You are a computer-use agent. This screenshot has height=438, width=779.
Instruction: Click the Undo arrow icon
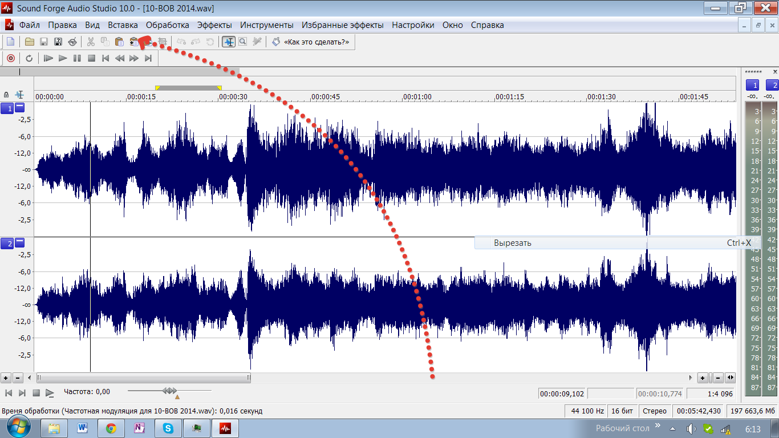[181, 42]
